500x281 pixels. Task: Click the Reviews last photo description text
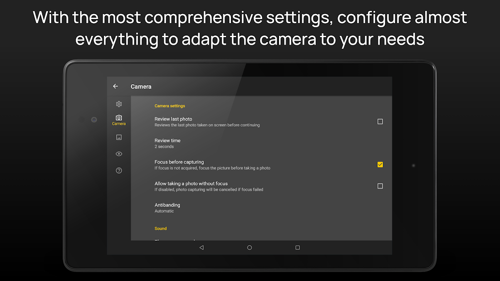coord(206,125)
